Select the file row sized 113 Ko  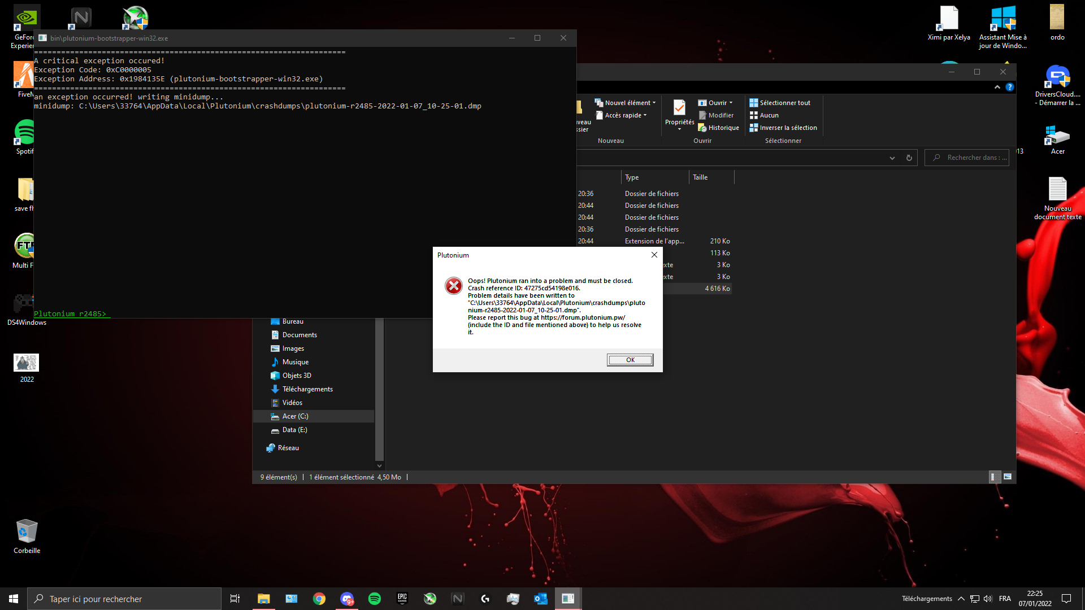(697, 253)
